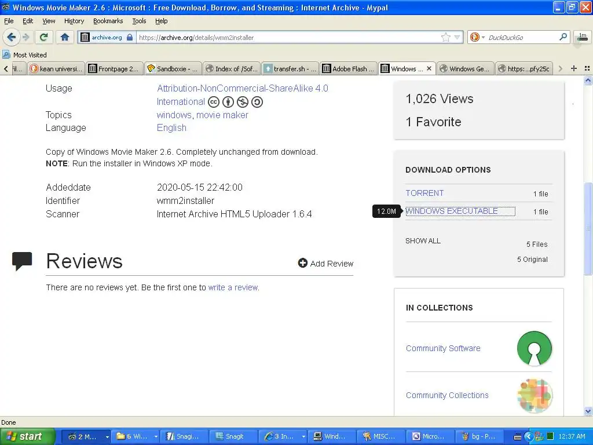Open the Snagit taskbar window
The image size is (593, 445).
pos(234,437)
